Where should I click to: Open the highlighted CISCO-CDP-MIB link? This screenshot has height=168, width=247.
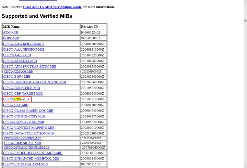(16, 99)
